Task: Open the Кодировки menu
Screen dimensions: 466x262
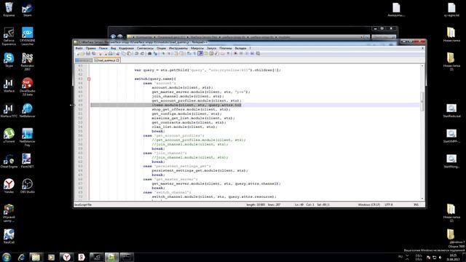Action: point(126,48)
